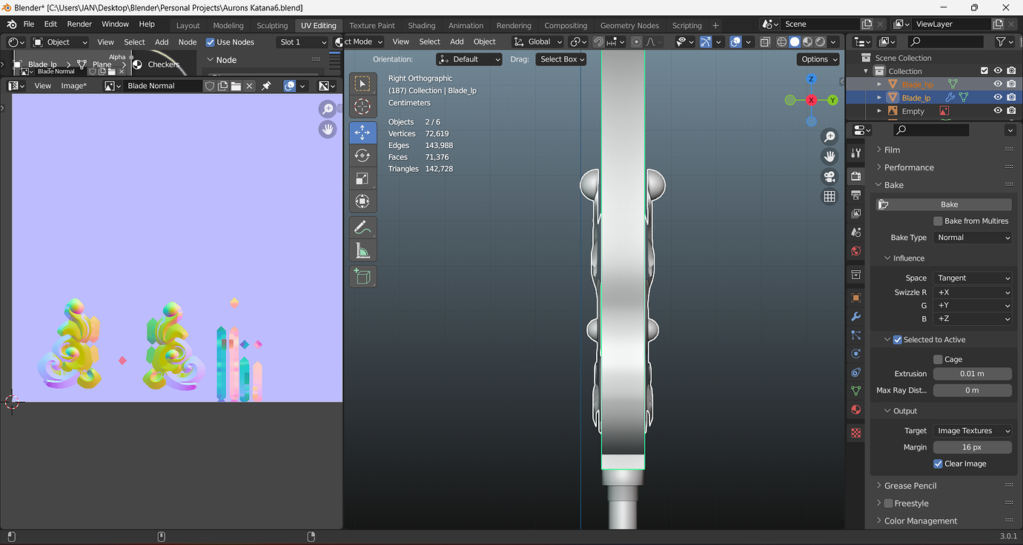Click the zoom magnifier in the image editor
Viewport: 1023px width, 545px height.
click(328, 110)
